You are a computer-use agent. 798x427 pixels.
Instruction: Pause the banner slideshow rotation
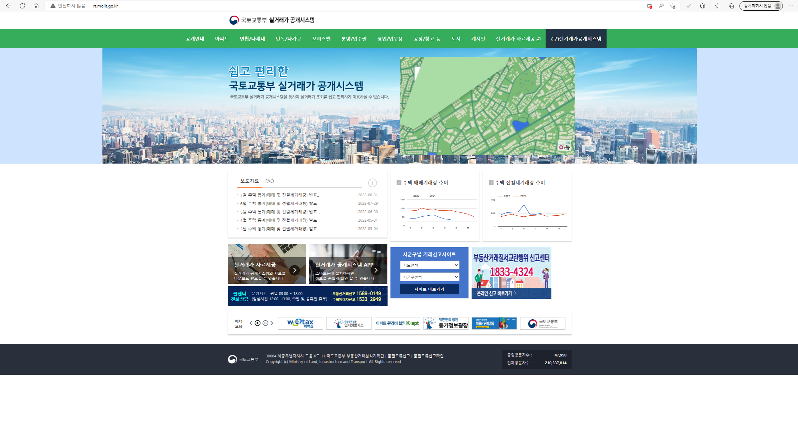click(265, 323)
